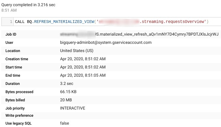Image resolution: width=221 pixels, height=127 pixels.
Task: Click the 'Location' label
Action: 13,51
